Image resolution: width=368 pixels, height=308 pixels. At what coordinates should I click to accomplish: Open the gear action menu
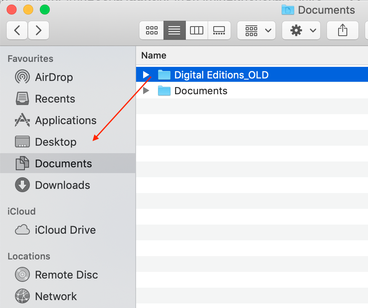pyautogui.click(x=301, y=30)
